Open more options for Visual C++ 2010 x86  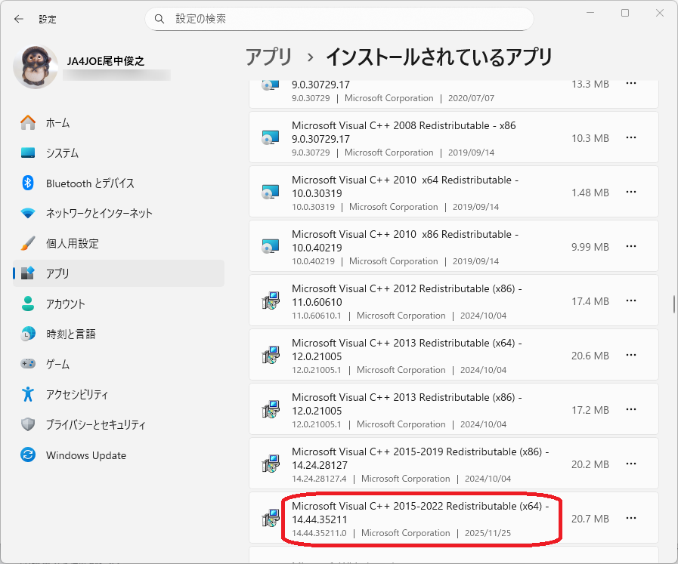point(631,247)
